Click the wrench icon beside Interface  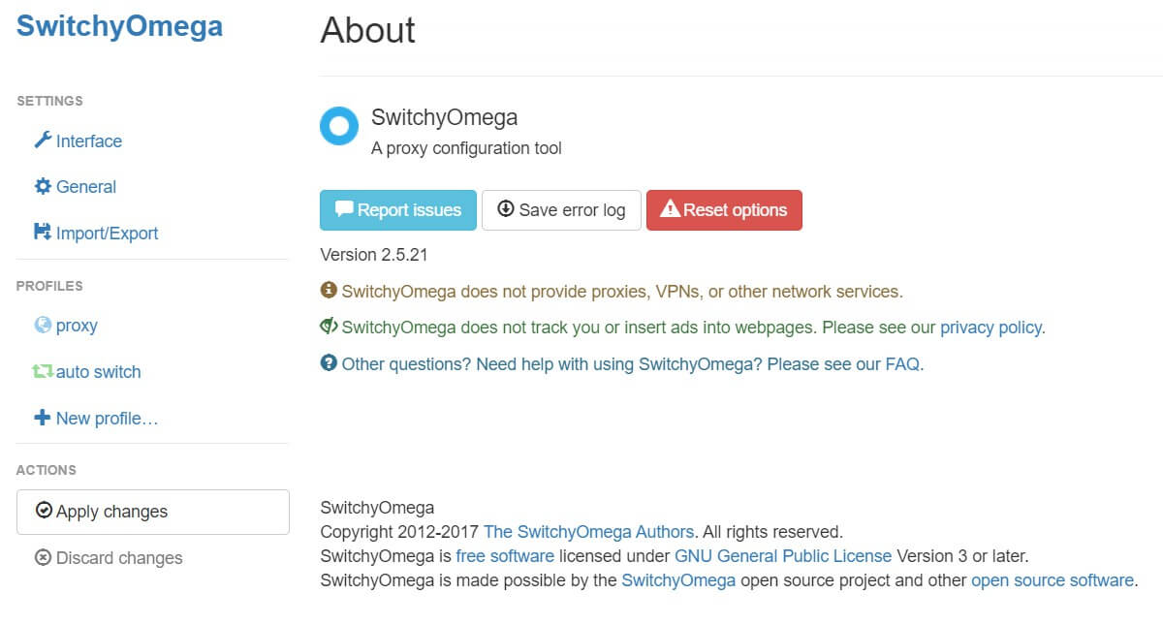(43, 141)
